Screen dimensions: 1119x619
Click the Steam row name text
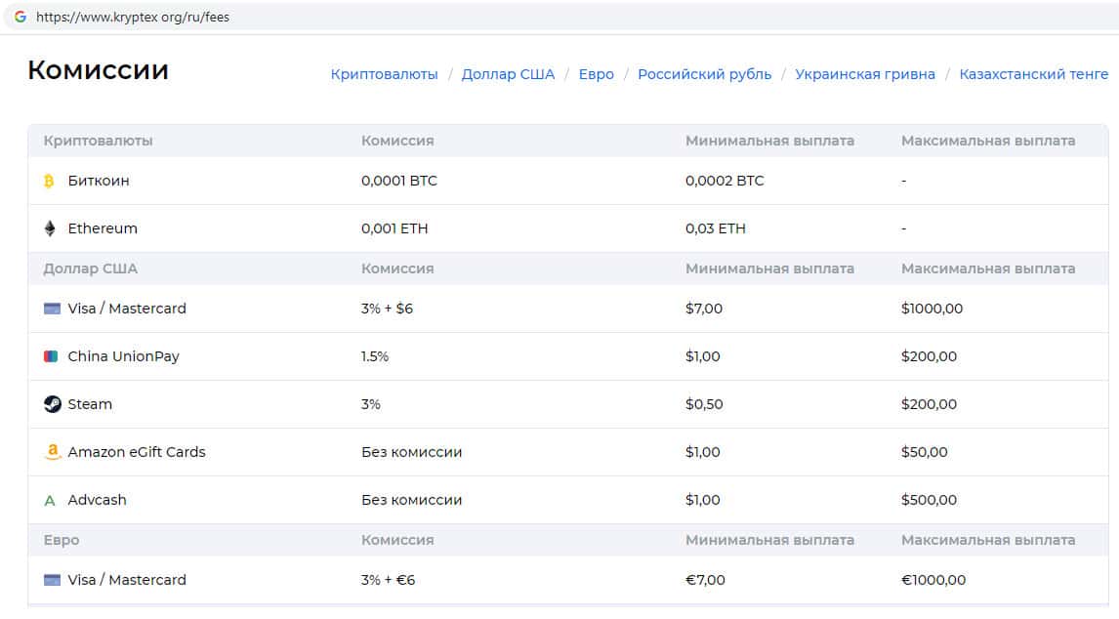(90, 404)
